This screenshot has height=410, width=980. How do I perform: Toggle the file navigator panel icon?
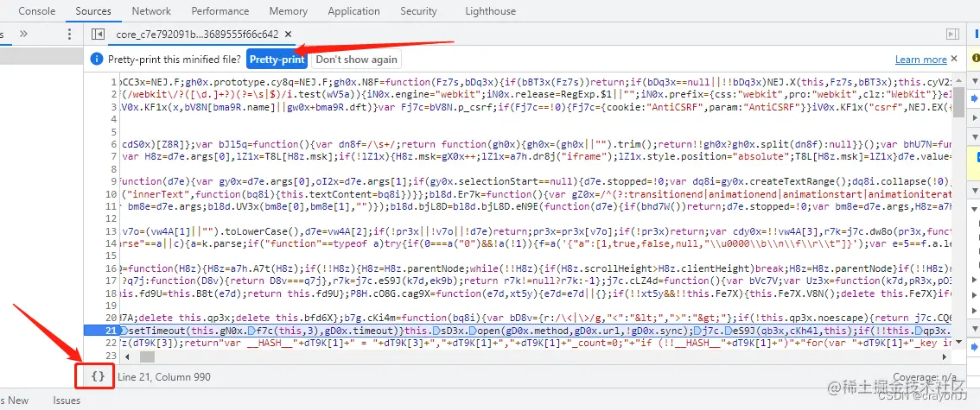point(98,35)
